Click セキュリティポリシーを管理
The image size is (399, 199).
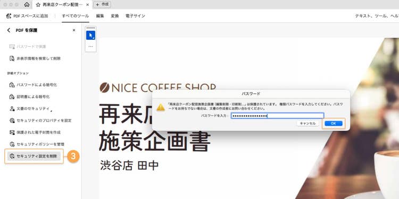pos(37,144)
